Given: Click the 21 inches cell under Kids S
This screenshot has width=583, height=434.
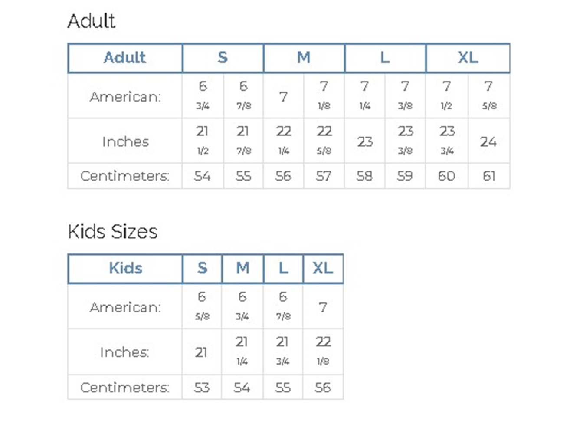Looking at the screenshot, I should 201,352.
